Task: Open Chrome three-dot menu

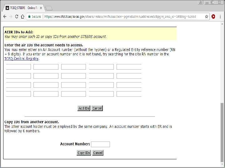Action: [x=220, y=16]
